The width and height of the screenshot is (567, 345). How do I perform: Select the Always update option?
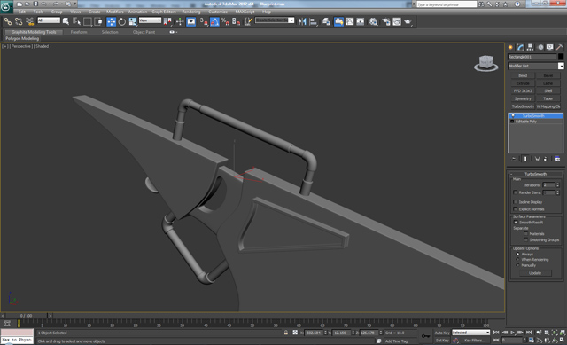point(517,255)
